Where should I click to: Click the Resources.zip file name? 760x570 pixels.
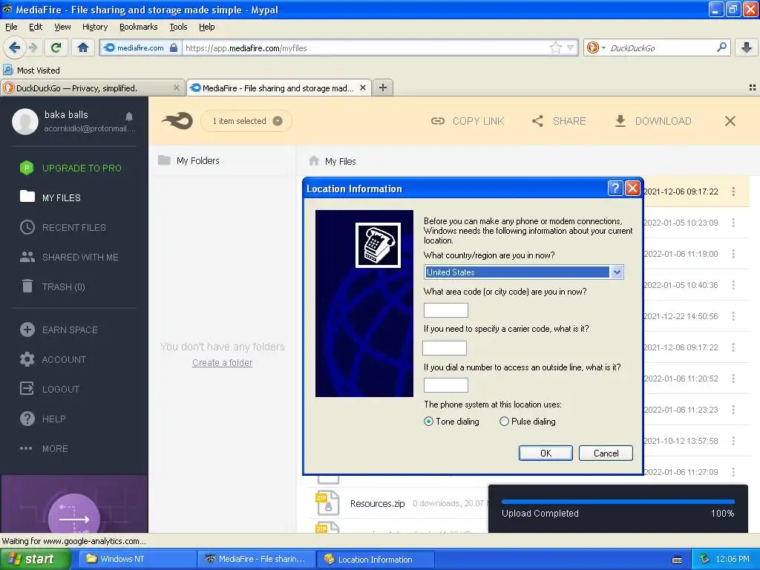pos(377,504)
